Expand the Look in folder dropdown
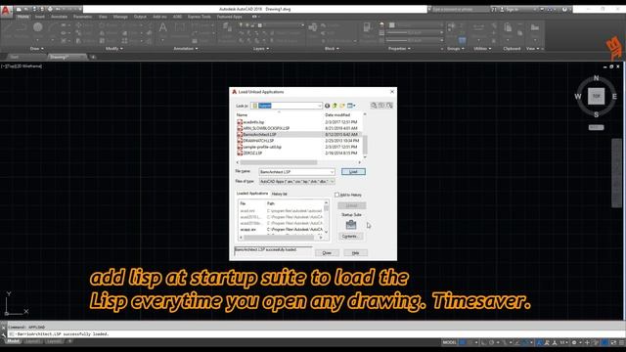 tap(320, 106)
